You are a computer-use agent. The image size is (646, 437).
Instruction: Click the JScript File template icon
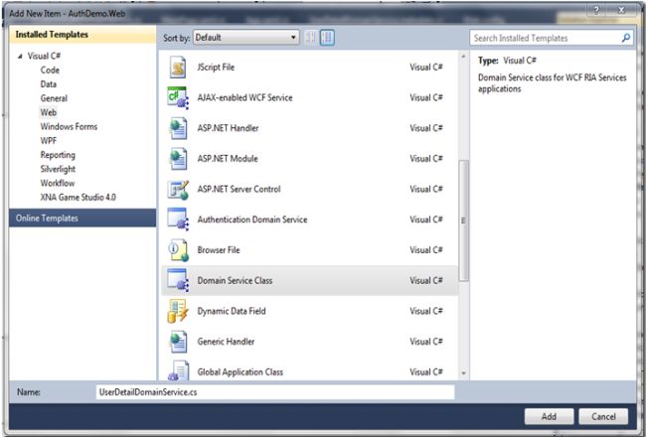coord(178,68)
